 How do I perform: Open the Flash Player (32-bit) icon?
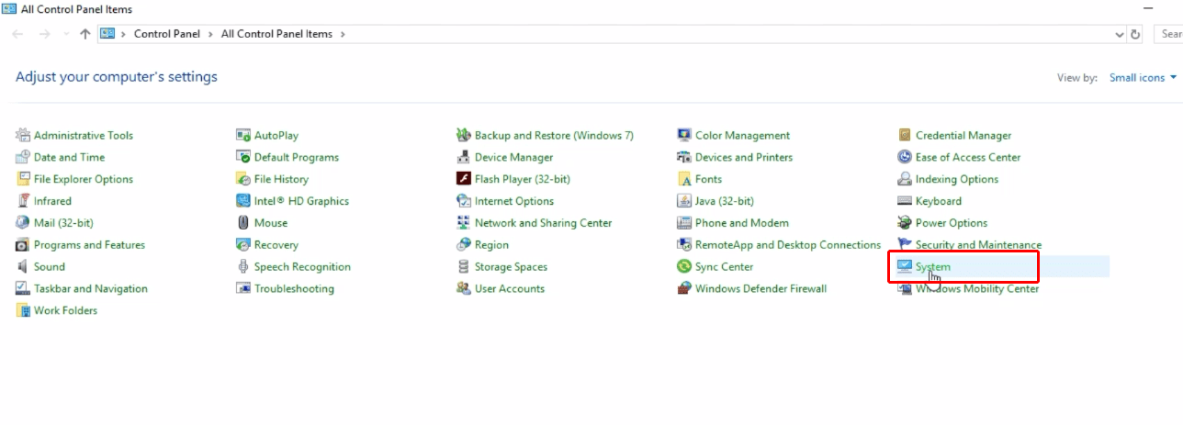(464, 179)
